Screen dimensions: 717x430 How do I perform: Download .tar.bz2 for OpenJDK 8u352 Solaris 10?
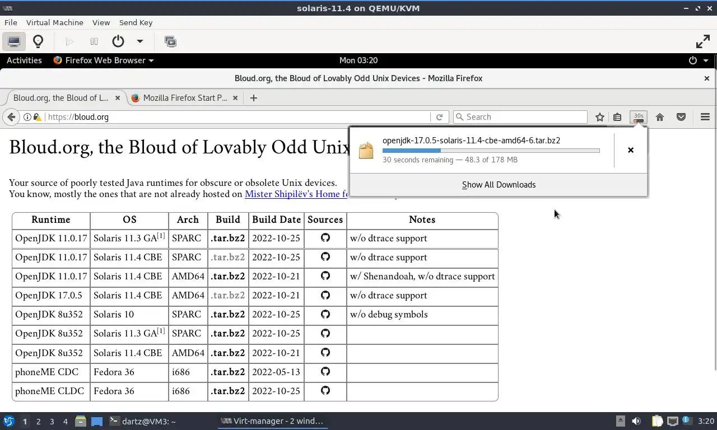tap(228, 315)
